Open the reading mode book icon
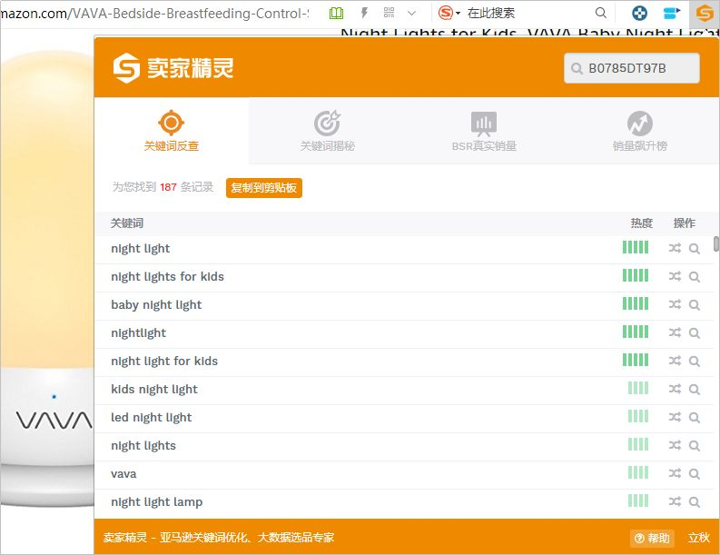Image resolution: width=720 pixels, height=555 pixels. (x=336, y=13)
